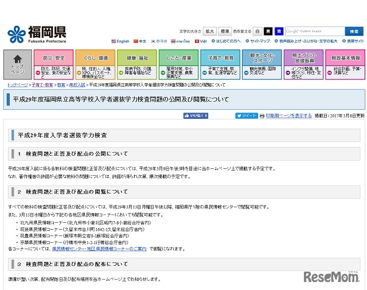Click the Twitter ツイート button
367x290 pixels.
[x=247, y=115]
